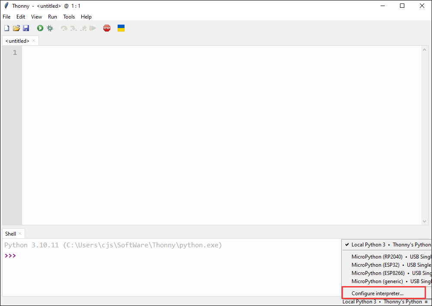
Task: Click the Step over debug icon
Action: pos(64,28)
